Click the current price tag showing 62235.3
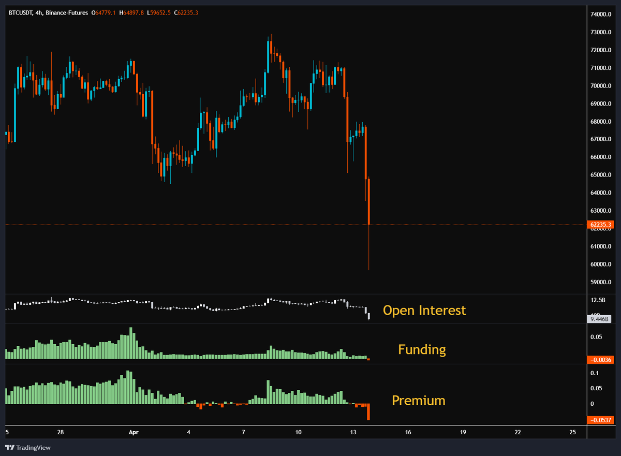The image size is (621, 456). 601,224
